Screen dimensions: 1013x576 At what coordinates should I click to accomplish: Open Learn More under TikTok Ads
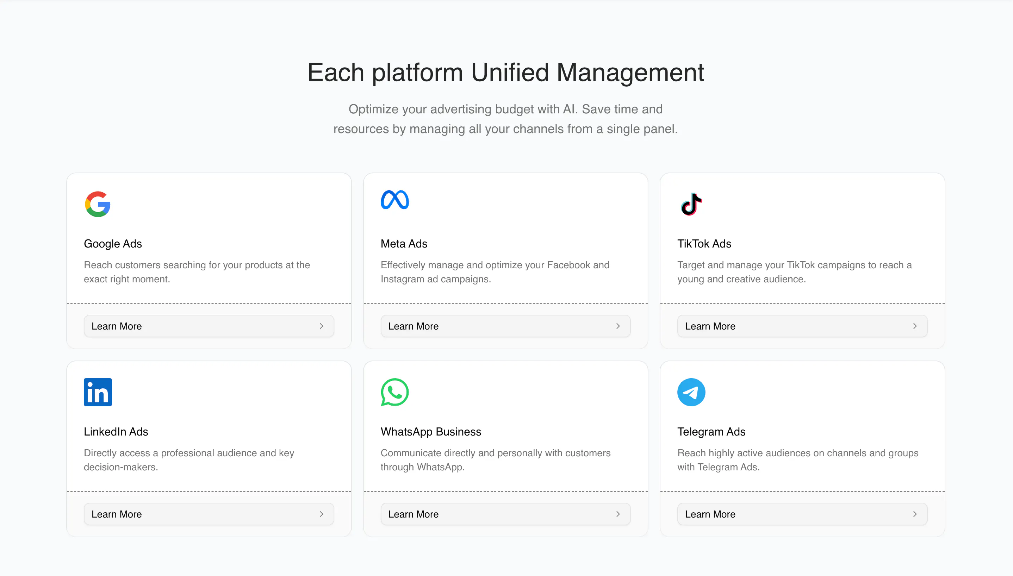(802, 326)
